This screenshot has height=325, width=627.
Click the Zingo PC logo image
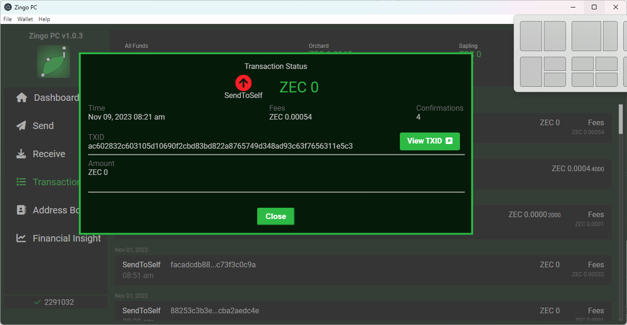coord(53,61)
